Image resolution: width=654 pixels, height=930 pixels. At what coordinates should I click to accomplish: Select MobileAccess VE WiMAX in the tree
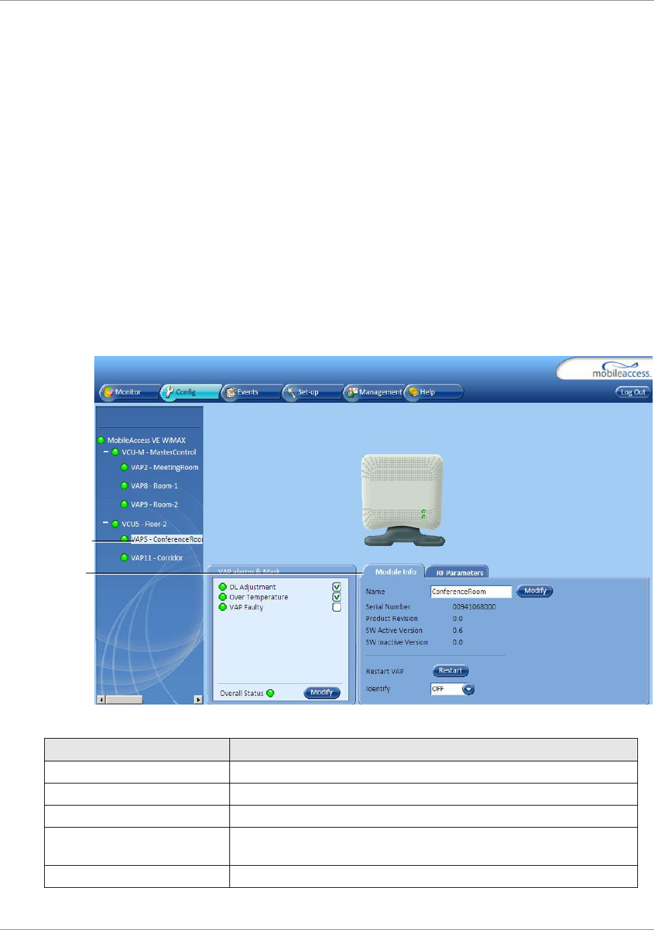pos(146,440)
